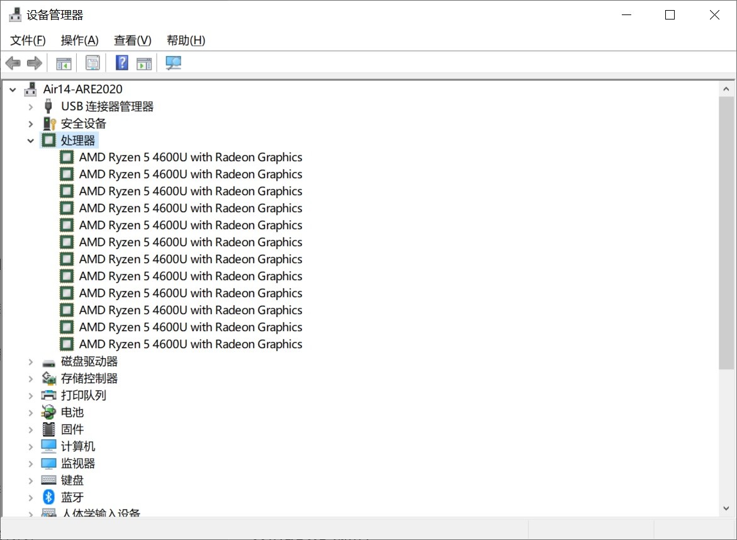Click the blue Help question mark icon
Viewport: 737px width, 540px height.
point(121,62)
